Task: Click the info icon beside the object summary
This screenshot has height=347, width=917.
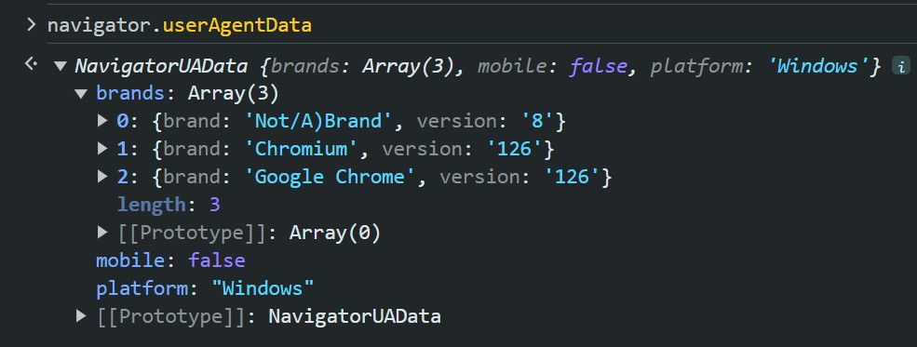Action: pos(900,66)
